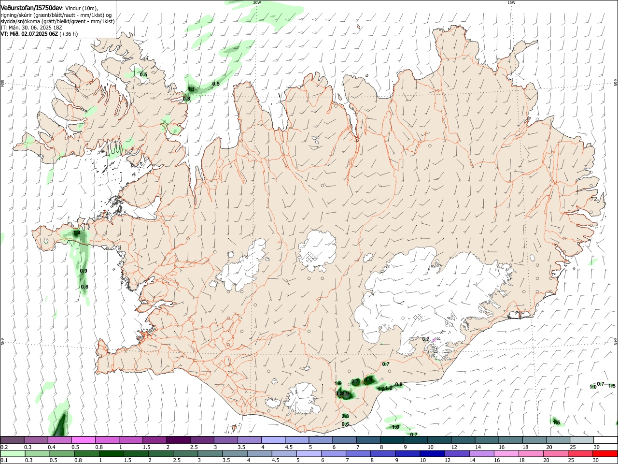This screenshot has height=464, width=618.
Task: Click the '15W' longitude label
Action: pos(511,2)
